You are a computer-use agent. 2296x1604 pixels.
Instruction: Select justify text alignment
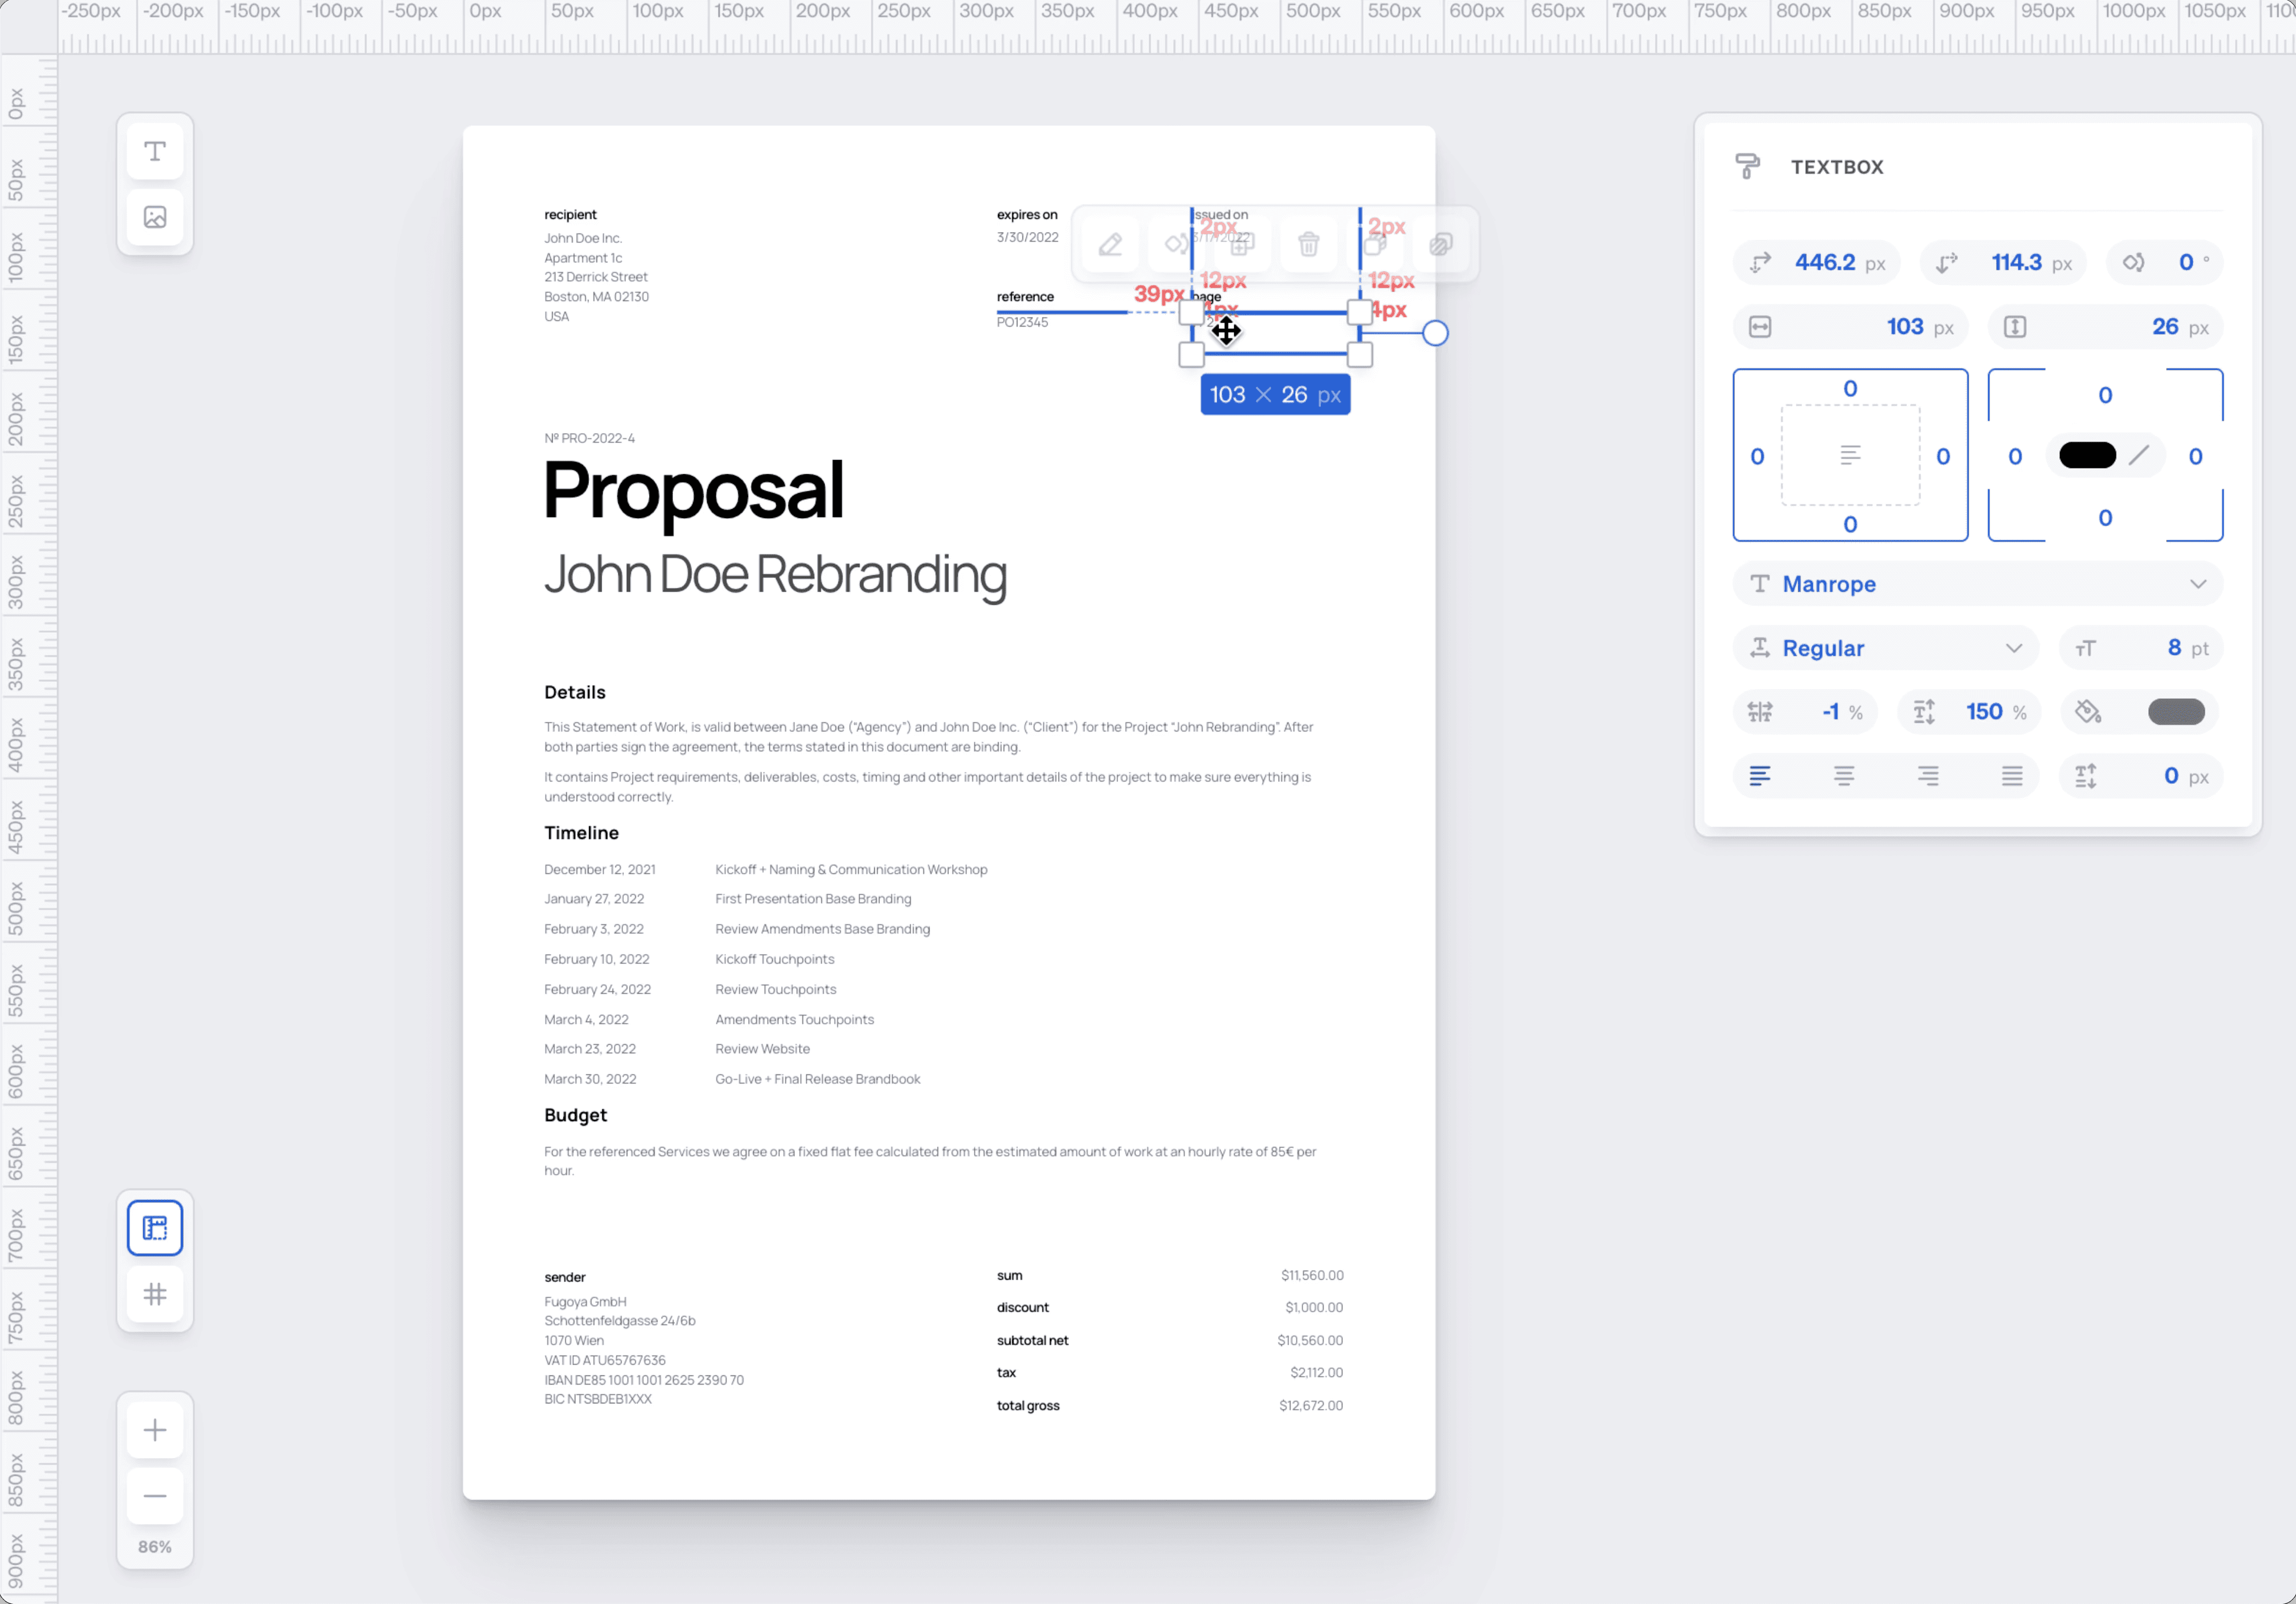2012,776
